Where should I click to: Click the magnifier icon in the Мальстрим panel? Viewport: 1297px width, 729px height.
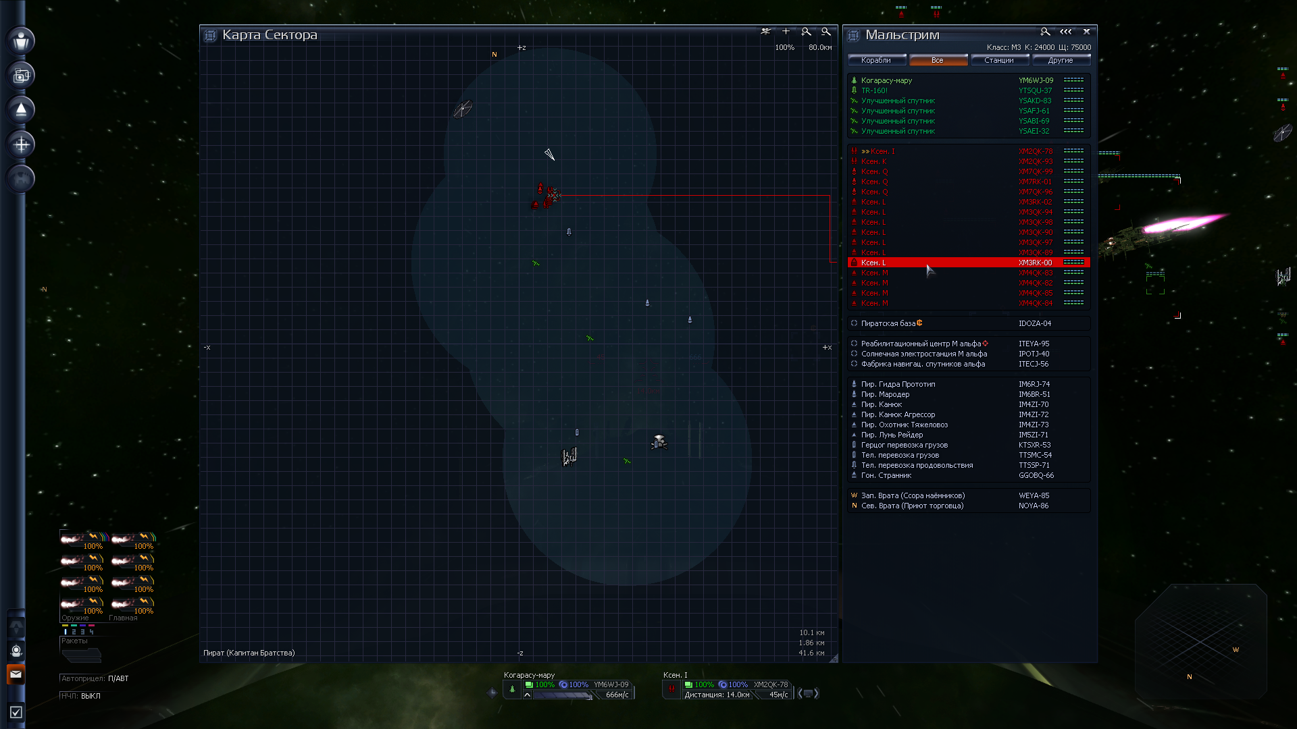(x=1045, y=32)
